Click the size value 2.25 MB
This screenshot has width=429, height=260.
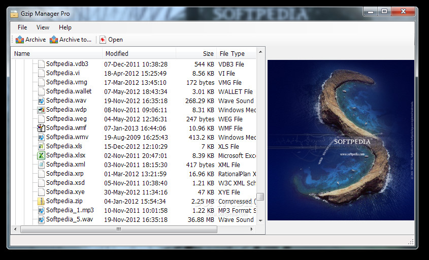point(203,202)
